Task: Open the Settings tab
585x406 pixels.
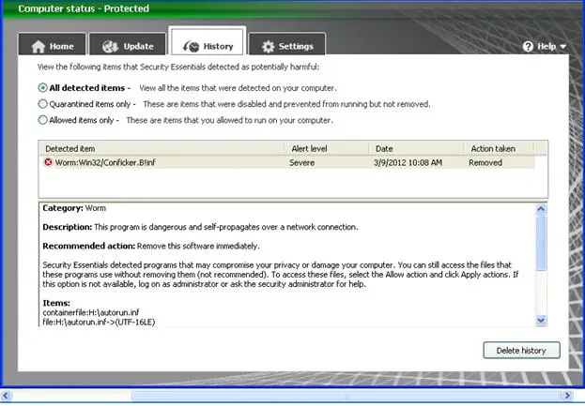Action: click(x=287, y=44)
